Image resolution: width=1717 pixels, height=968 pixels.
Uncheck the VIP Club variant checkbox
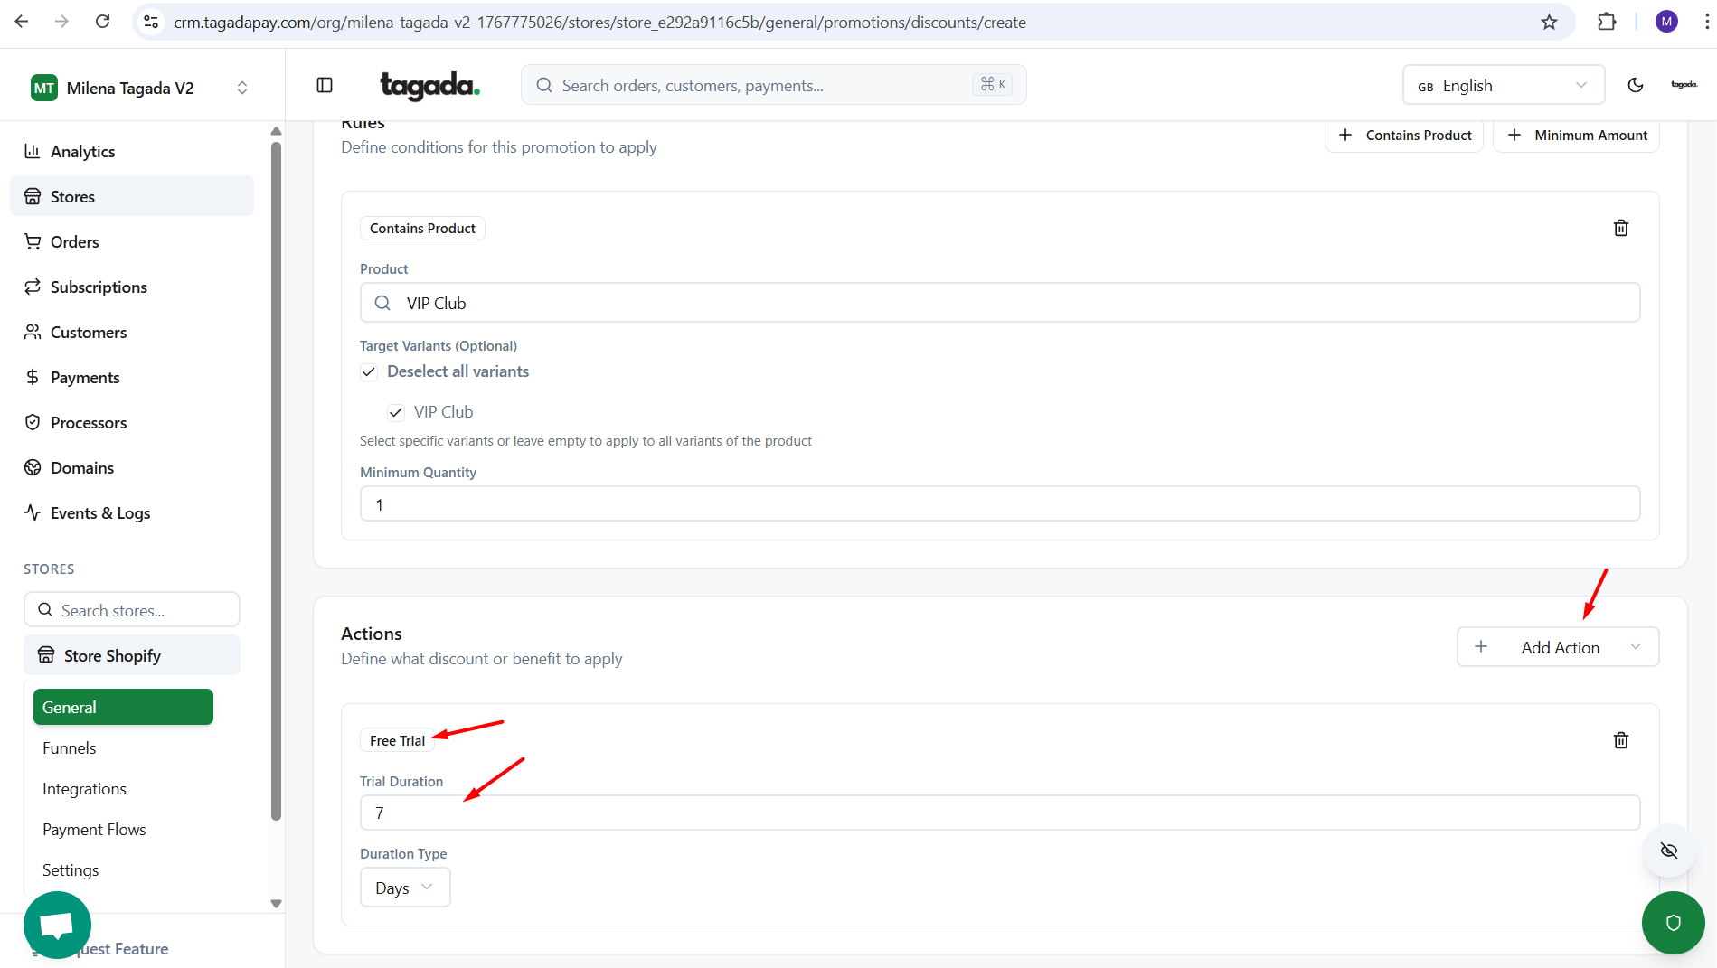pos(396,412)
